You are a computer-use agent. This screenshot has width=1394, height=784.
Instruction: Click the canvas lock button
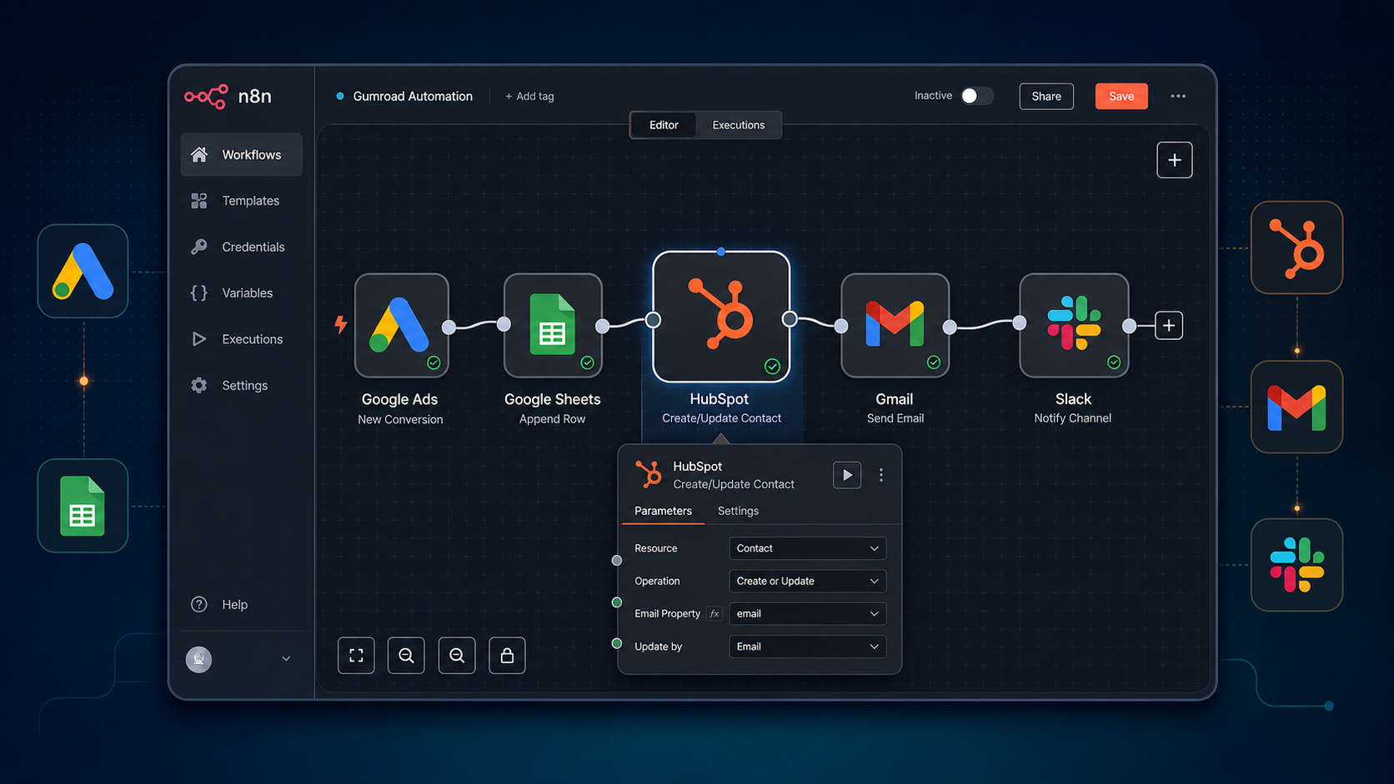point(507,656)
